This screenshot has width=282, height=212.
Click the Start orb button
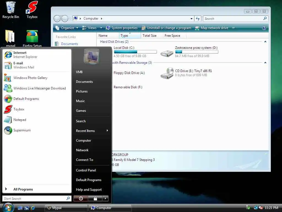click(8, 207)
